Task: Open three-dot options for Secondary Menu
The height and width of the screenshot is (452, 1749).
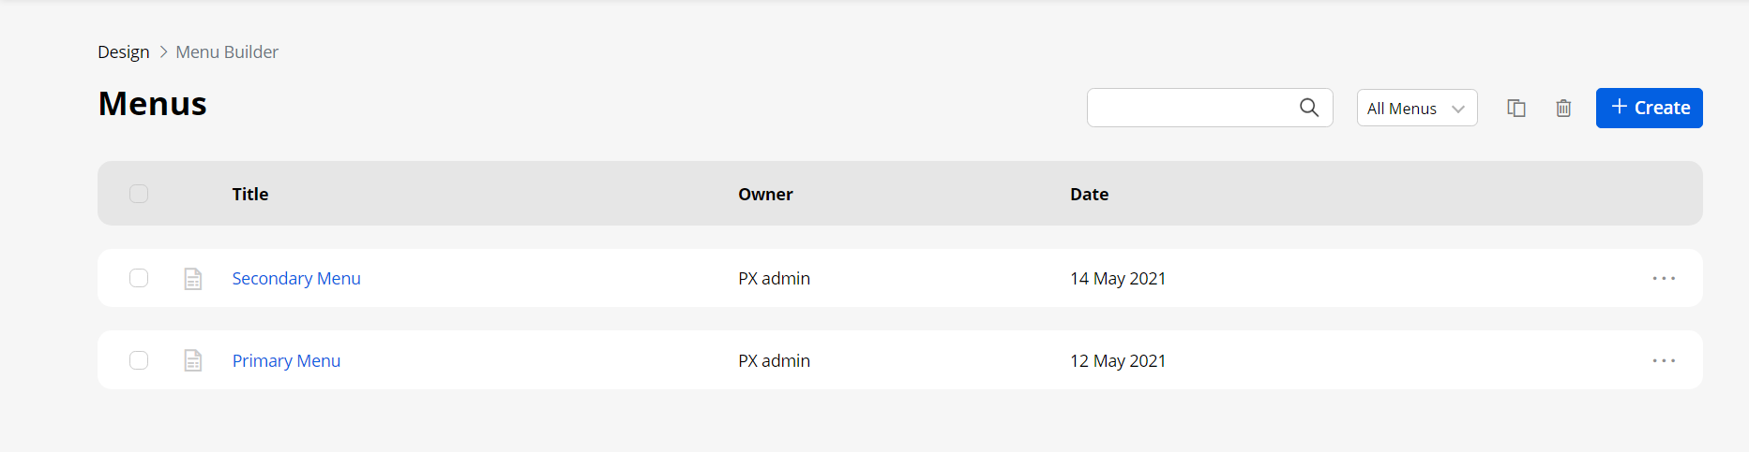Action: 1664,279
